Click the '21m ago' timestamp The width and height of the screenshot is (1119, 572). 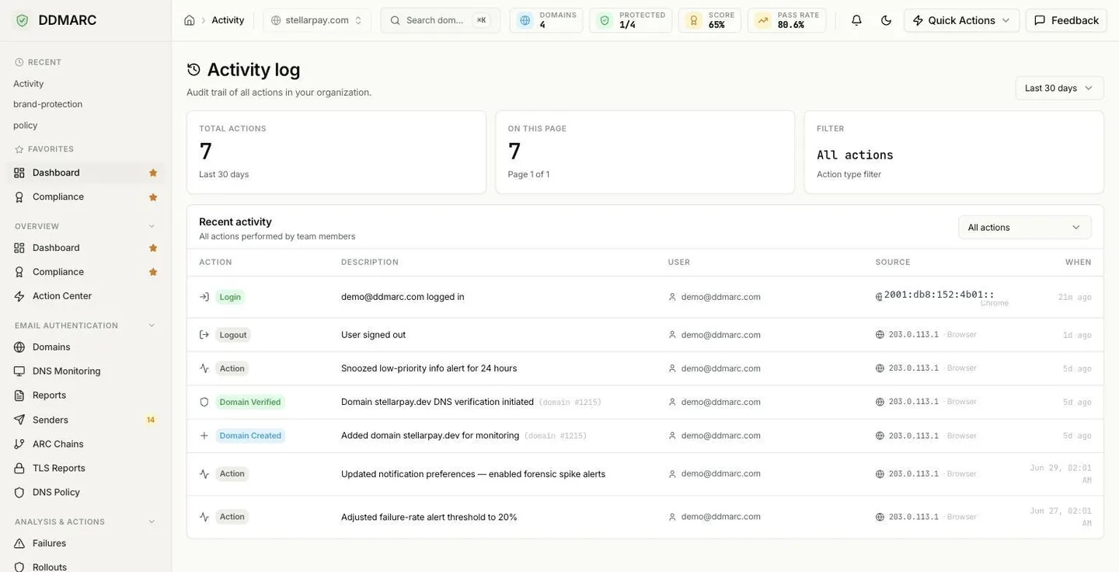pyautogui.click(x=1075, y=297)
